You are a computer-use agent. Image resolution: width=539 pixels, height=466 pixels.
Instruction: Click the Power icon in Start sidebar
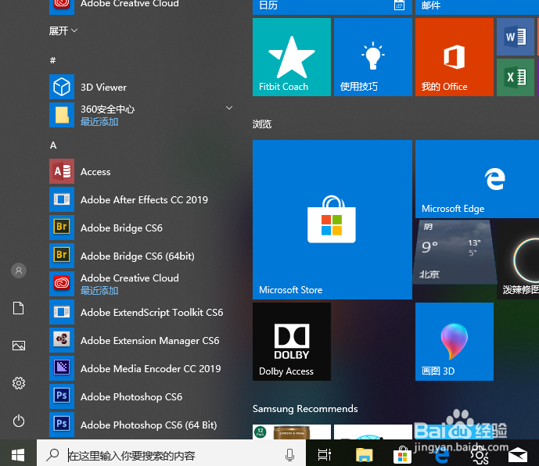coord(19,421)
